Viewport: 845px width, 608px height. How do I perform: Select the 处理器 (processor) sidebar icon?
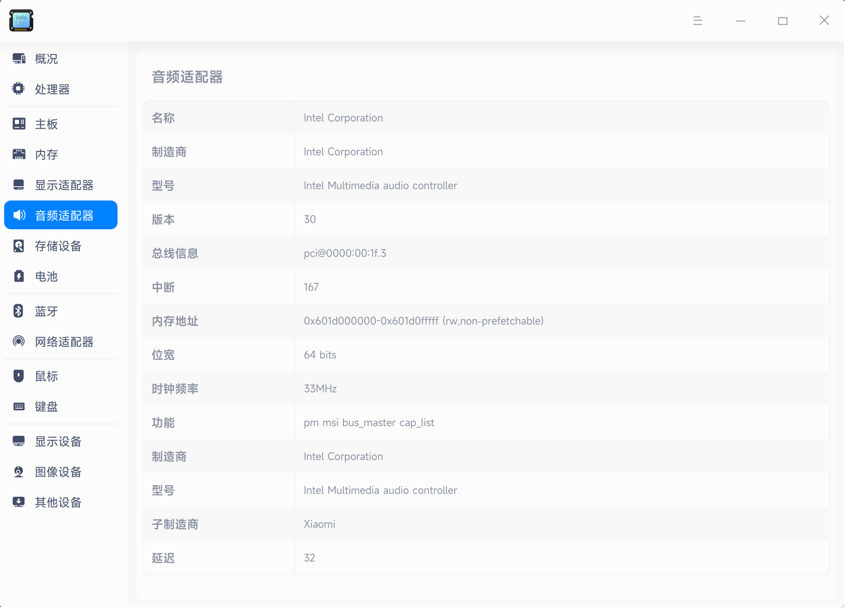(x=18, y=89)
